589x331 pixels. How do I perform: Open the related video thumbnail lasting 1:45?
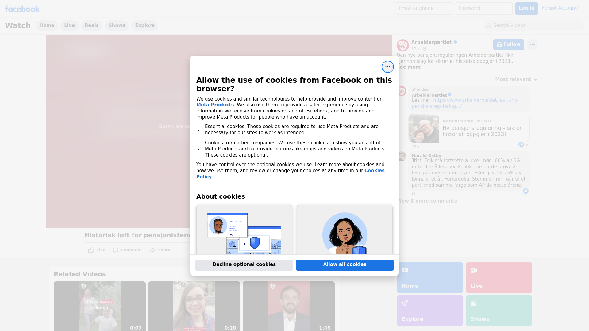(x=289, y=306)
